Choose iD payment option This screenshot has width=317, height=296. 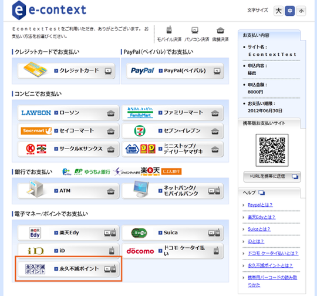68,251
